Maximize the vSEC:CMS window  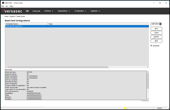click(x=160, y=3)
